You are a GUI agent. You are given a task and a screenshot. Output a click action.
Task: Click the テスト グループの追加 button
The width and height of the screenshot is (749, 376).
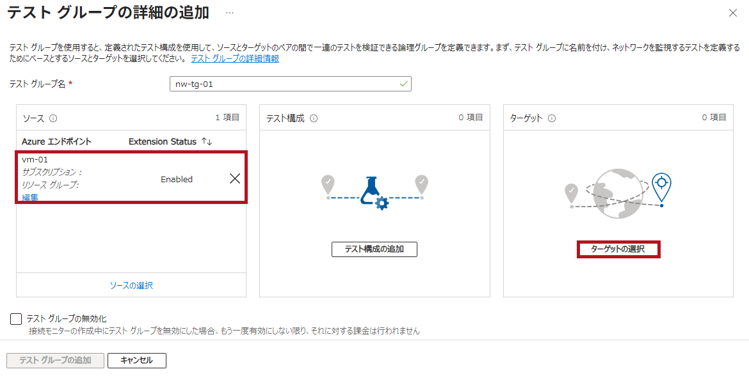[56, 360]
